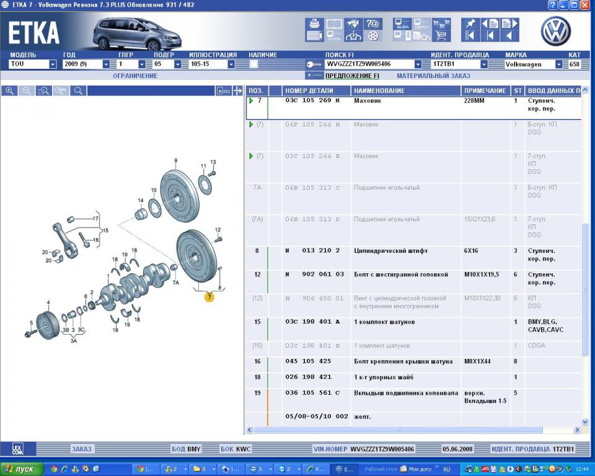Open the ИДЕНТ. ПРОДАВЦА 1T2TB1 dropdown

[484, 64]
